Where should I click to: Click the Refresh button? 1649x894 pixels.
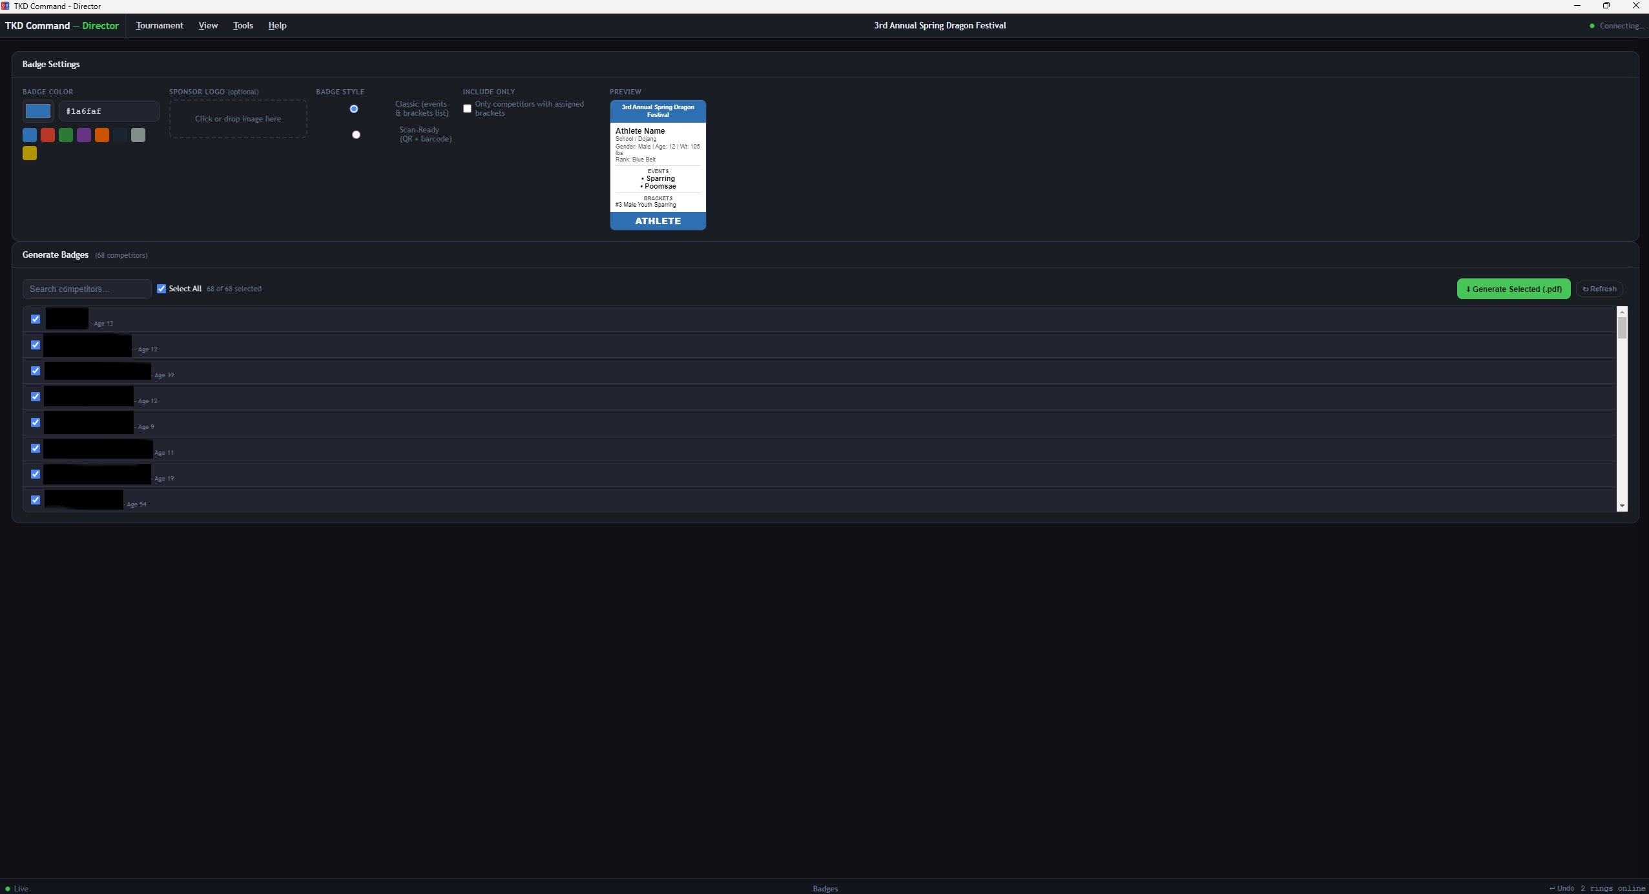(x=1599, y=289)
